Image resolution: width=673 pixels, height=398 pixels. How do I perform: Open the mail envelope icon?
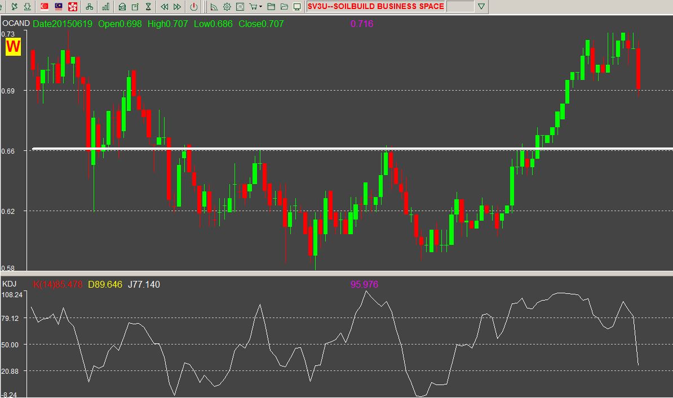(x=122, y=6)
